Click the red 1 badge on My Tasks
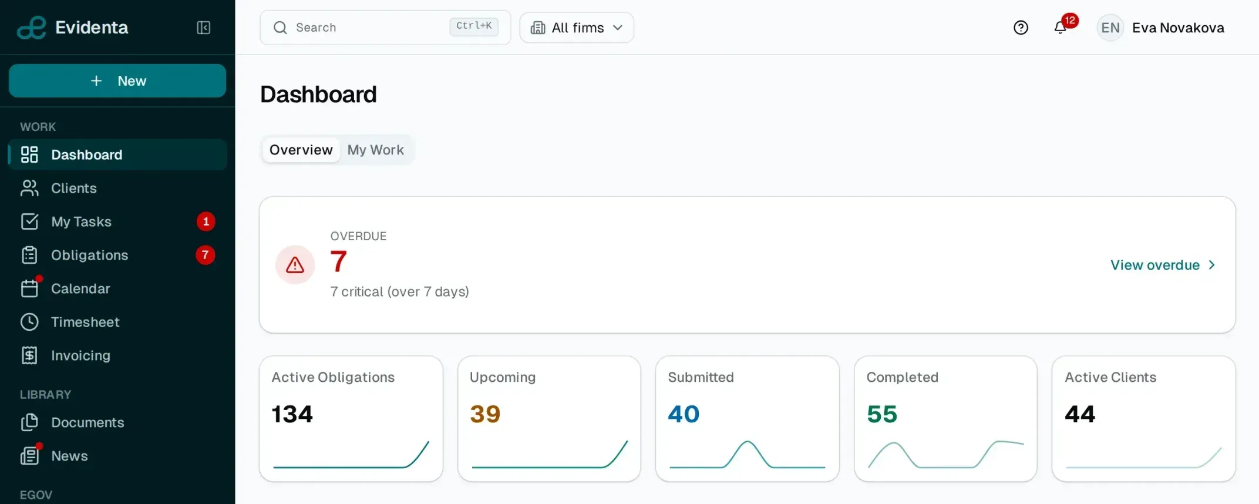 tap(206, 221)
